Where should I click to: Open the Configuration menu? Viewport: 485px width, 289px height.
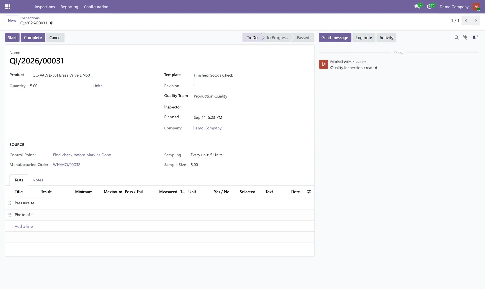pos(96,7)
